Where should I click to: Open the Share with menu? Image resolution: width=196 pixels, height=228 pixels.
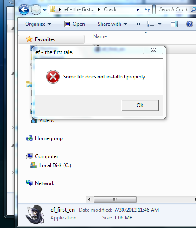point(112,24)
